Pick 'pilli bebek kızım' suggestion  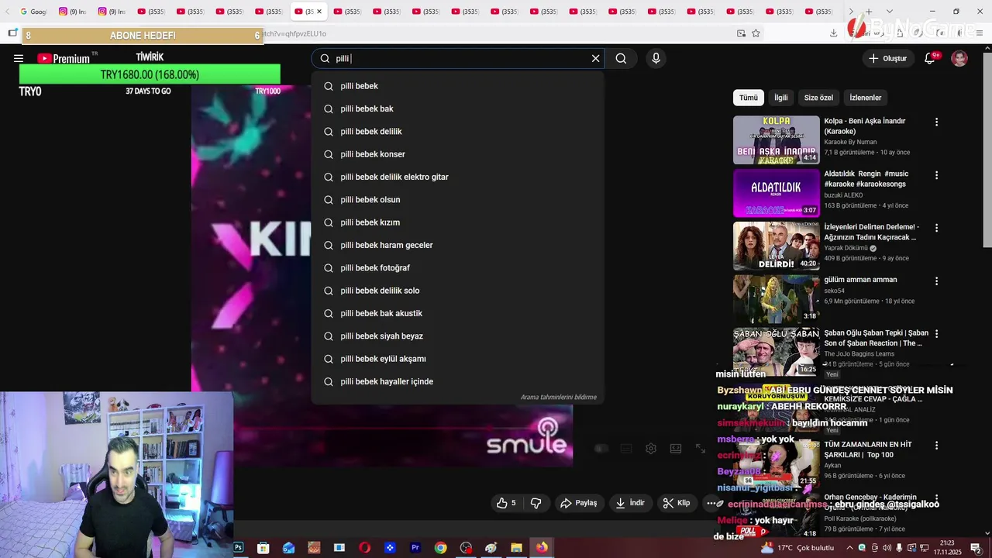[x=457, y=222]
